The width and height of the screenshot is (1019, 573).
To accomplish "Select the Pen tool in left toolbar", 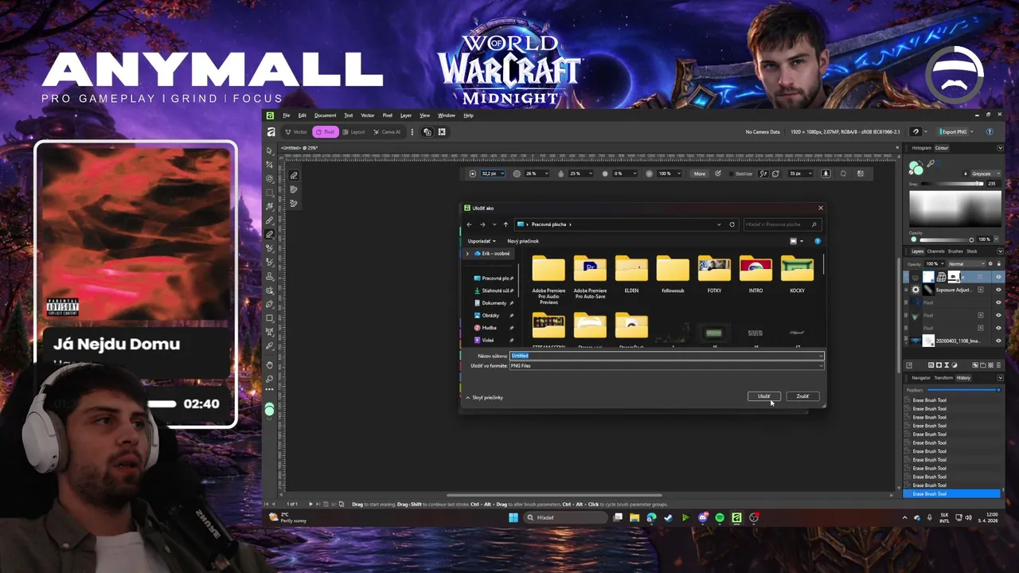I will (269, 304).
